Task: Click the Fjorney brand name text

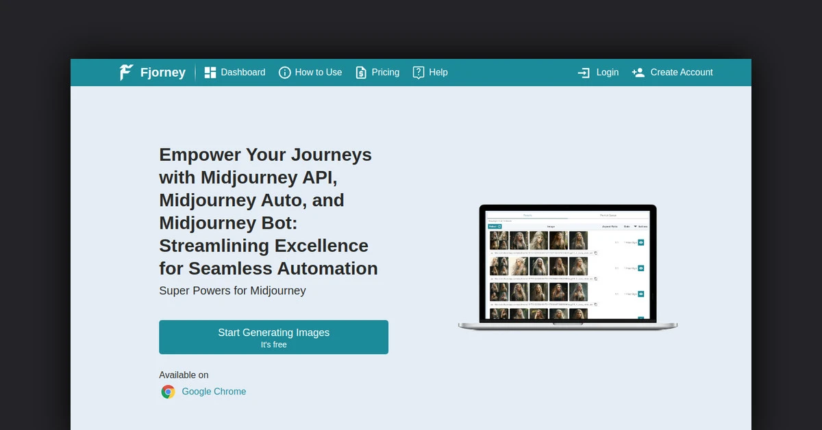Action: pos(163,73)
